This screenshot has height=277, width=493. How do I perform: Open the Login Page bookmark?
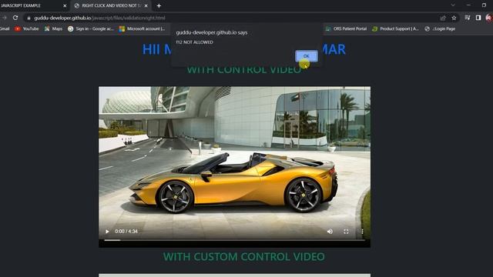(x=440, y=28)
